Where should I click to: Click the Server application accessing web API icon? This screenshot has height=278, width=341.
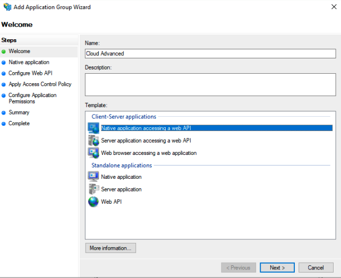click(x=93, y=141)
